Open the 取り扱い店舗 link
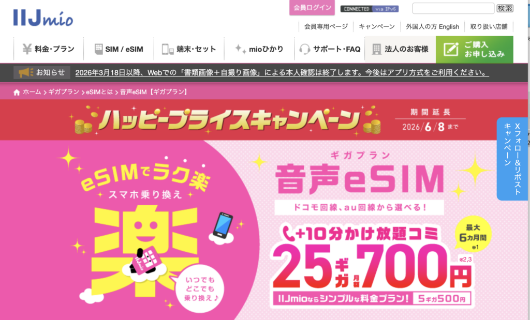Image resolution: width=530 pixels, height=320 pixels. coord(489,26)
